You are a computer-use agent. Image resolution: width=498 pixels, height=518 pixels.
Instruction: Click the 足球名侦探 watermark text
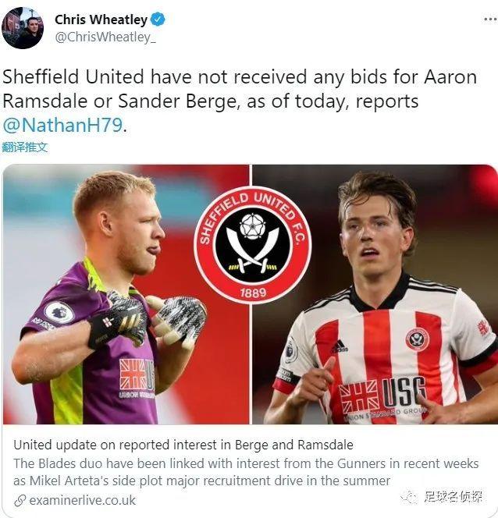click(454, 496)
